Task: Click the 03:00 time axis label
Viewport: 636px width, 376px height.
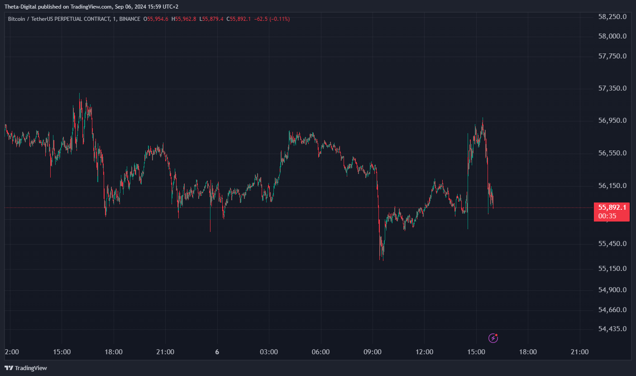Action: (x=269, y=352)
